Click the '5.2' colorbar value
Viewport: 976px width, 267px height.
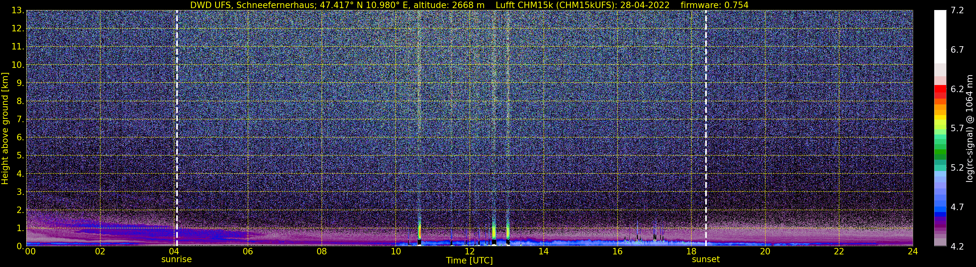pos(957,168)
